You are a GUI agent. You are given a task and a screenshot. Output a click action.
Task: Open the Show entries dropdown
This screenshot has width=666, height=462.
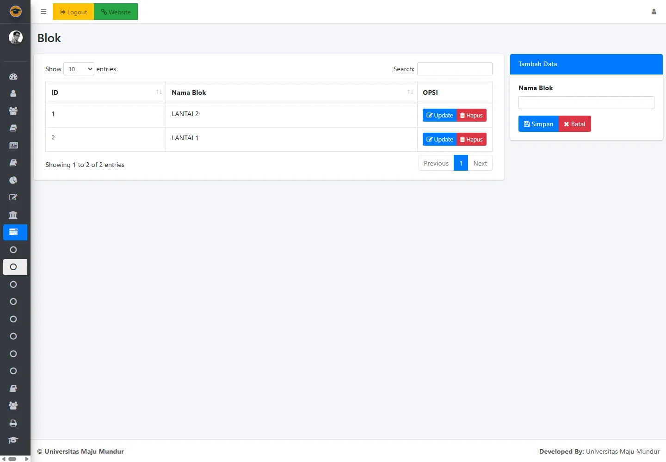[79, 69]
